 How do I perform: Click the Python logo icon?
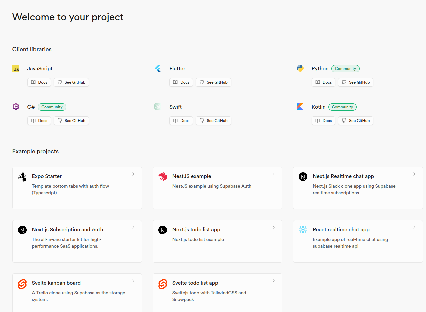(x=300, y=68)
